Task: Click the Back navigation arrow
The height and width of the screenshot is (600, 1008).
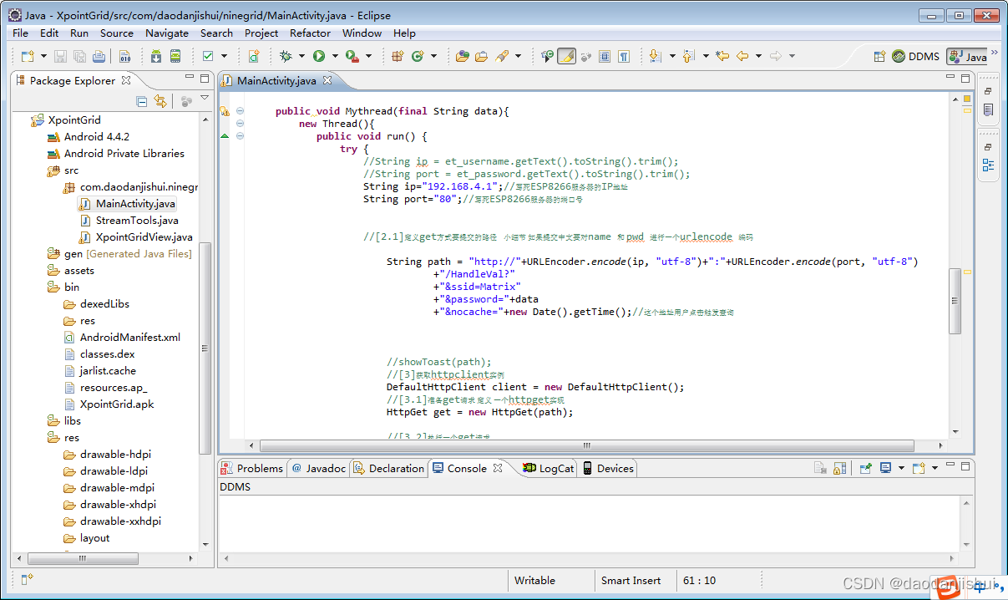Action: pos(742,56)
